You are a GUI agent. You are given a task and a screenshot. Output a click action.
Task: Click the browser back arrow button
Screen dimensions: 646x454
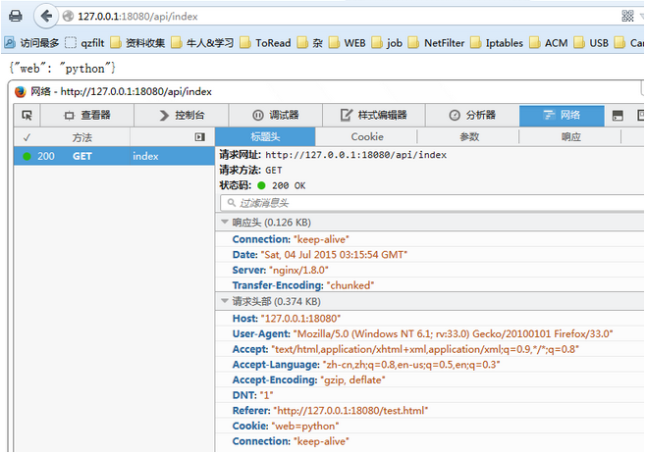pyautogui.click(x=45, y=16)
